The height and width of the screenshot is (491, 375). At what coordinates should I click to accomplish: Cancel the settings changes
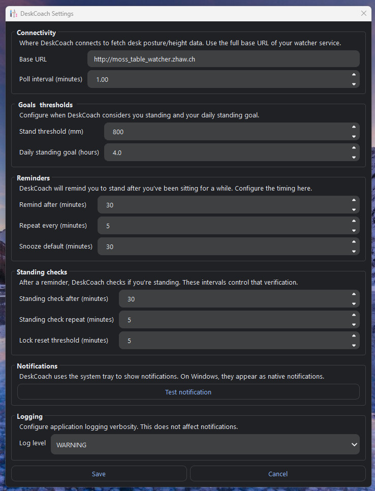point(277,474)
